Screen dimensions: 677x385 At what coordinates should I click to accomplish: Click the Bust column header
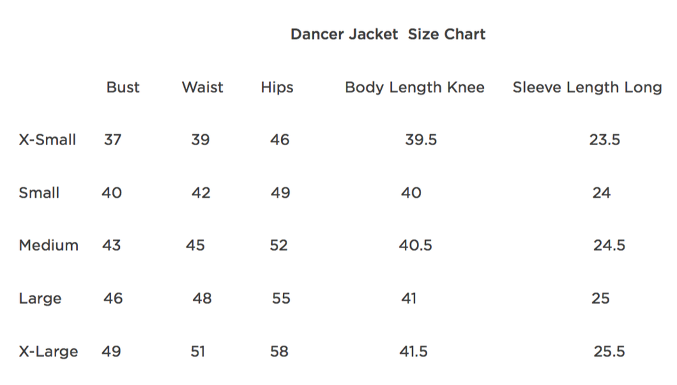pos(123,87)
